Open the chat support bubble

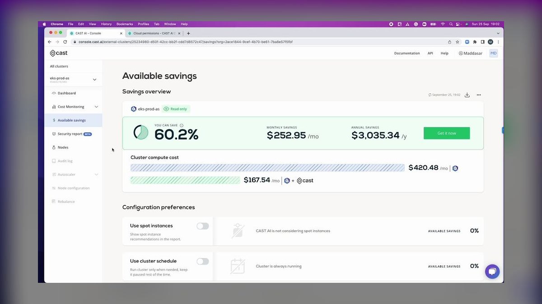[492, 272]
